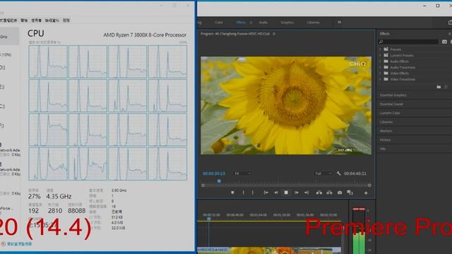Mark In point in Program monitor
The width and height of the screenshot is (452, 254).
point(243,193)
